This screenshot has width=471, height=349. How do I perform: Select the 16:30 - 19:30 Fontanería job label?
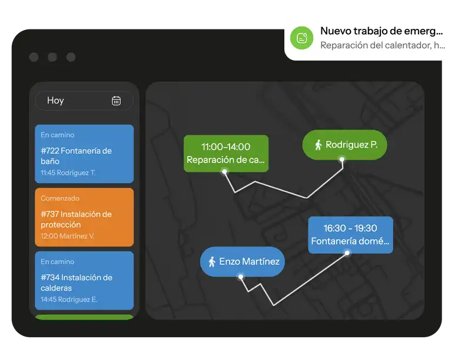350,235
